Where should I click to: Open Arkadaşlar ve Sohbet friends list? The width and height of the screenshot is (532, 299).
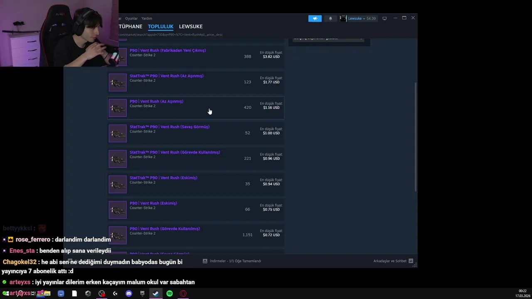click(390, 261)
